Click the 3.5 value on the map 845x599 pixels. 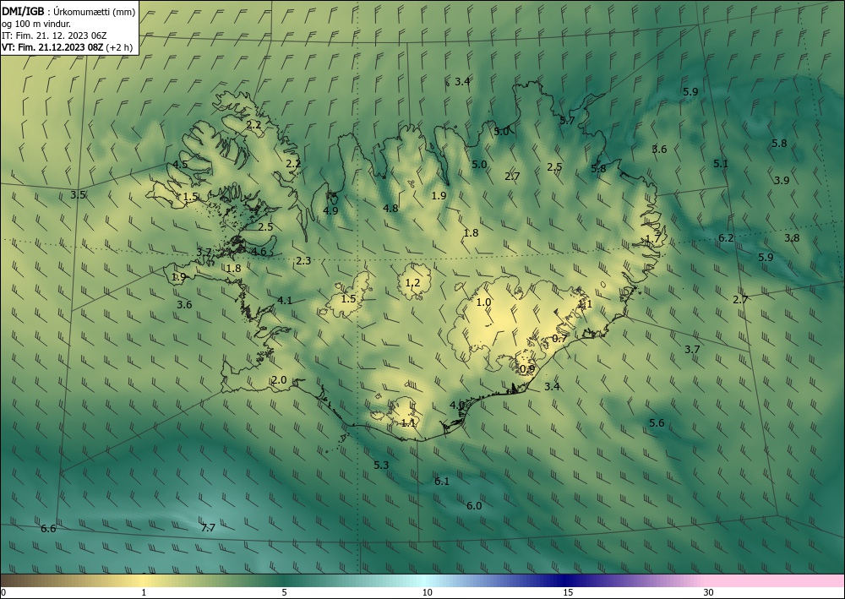78,195
